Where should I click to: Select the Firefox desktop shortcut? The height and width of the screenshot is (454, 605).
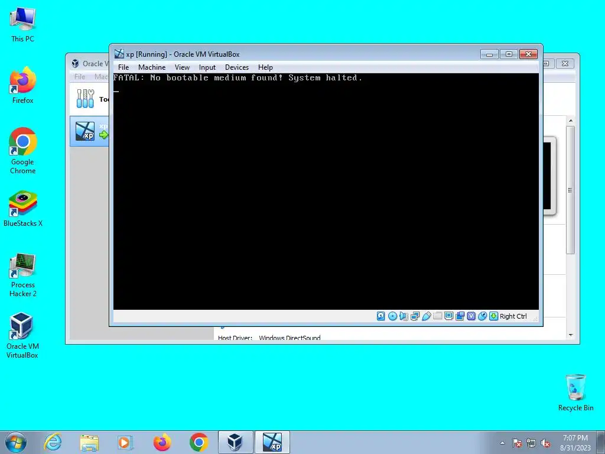tap(23, 85)
